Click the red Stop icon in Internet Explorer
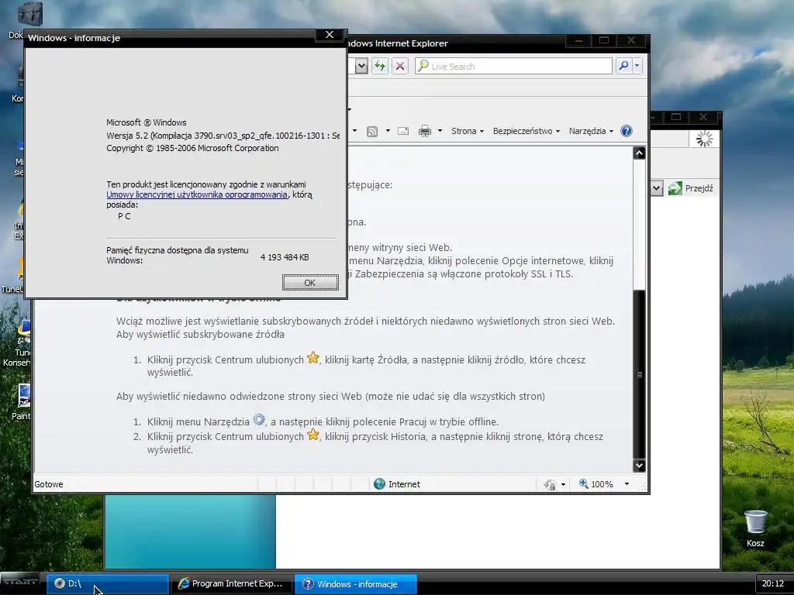 tap(400, 66)
